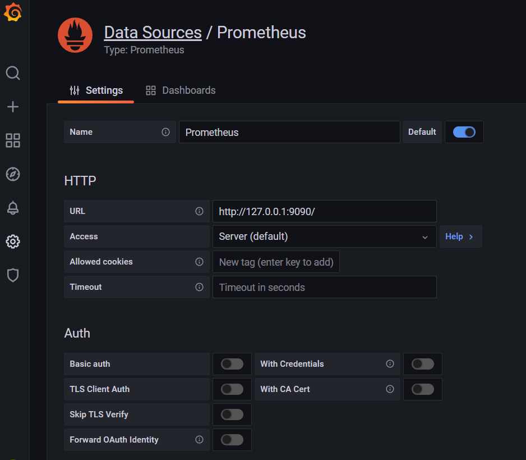Click the URL input field
526x460 pixels.
[x=324, y=211]
